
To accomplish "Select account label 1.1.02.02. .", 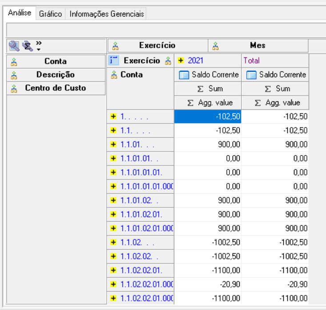I will (x=139, y=256).
